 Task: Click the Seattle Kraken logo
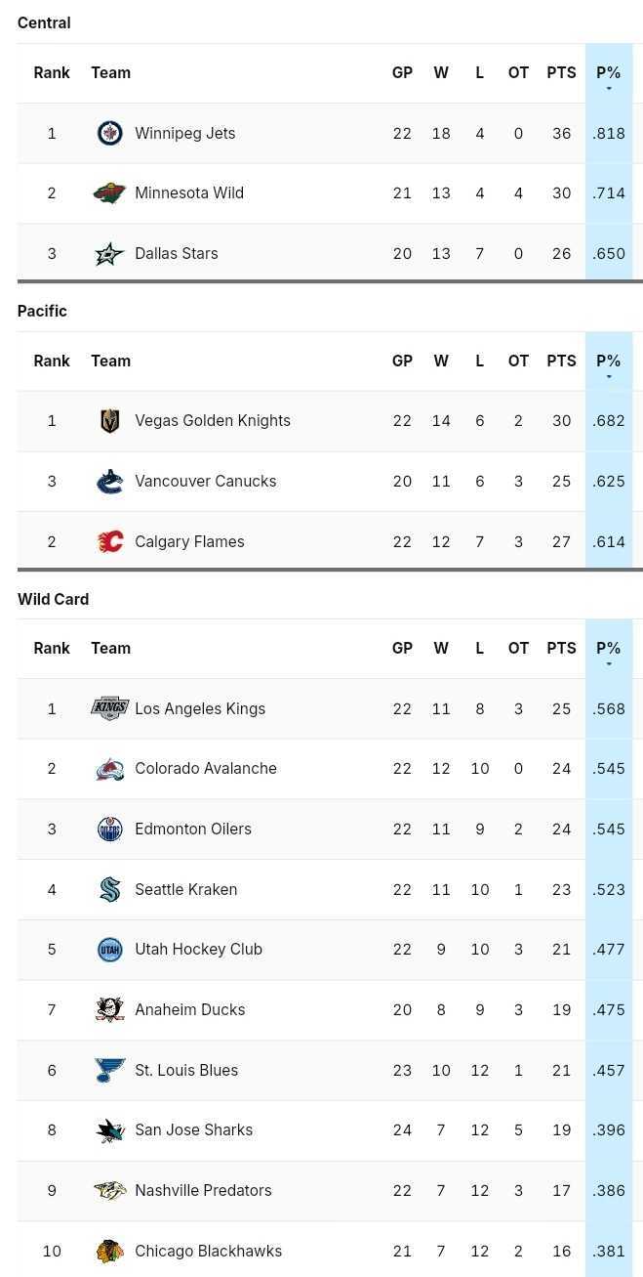tap(110, 889)
